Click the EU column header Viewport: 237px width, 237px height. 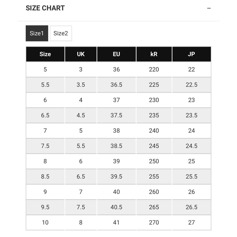[116, 54]
